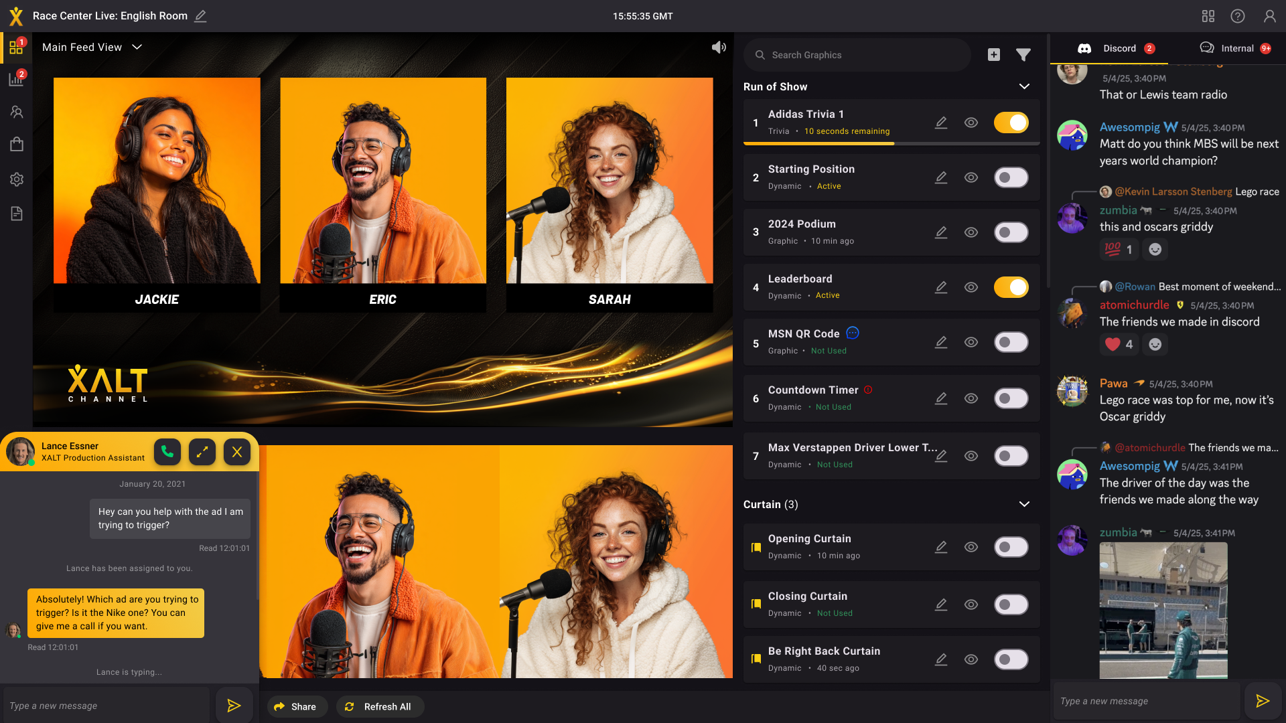1286x723 pixels.
Task: Edit Starting Position with pencil icon
Action: pyautogui.click(x=941, y=177)
